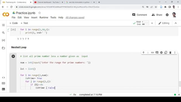Image resolution: width=181 pixels, height=102 pixels.
Task: Open browser extensions puzzle icon
Action: [165, 7]
